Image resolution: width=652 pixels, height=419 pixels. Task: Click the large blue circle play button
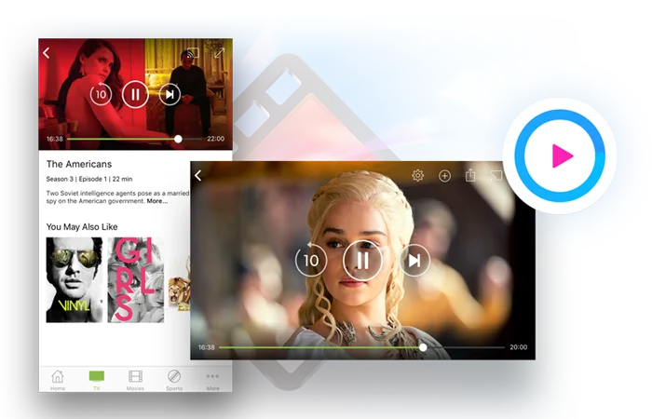pos(560,155)
